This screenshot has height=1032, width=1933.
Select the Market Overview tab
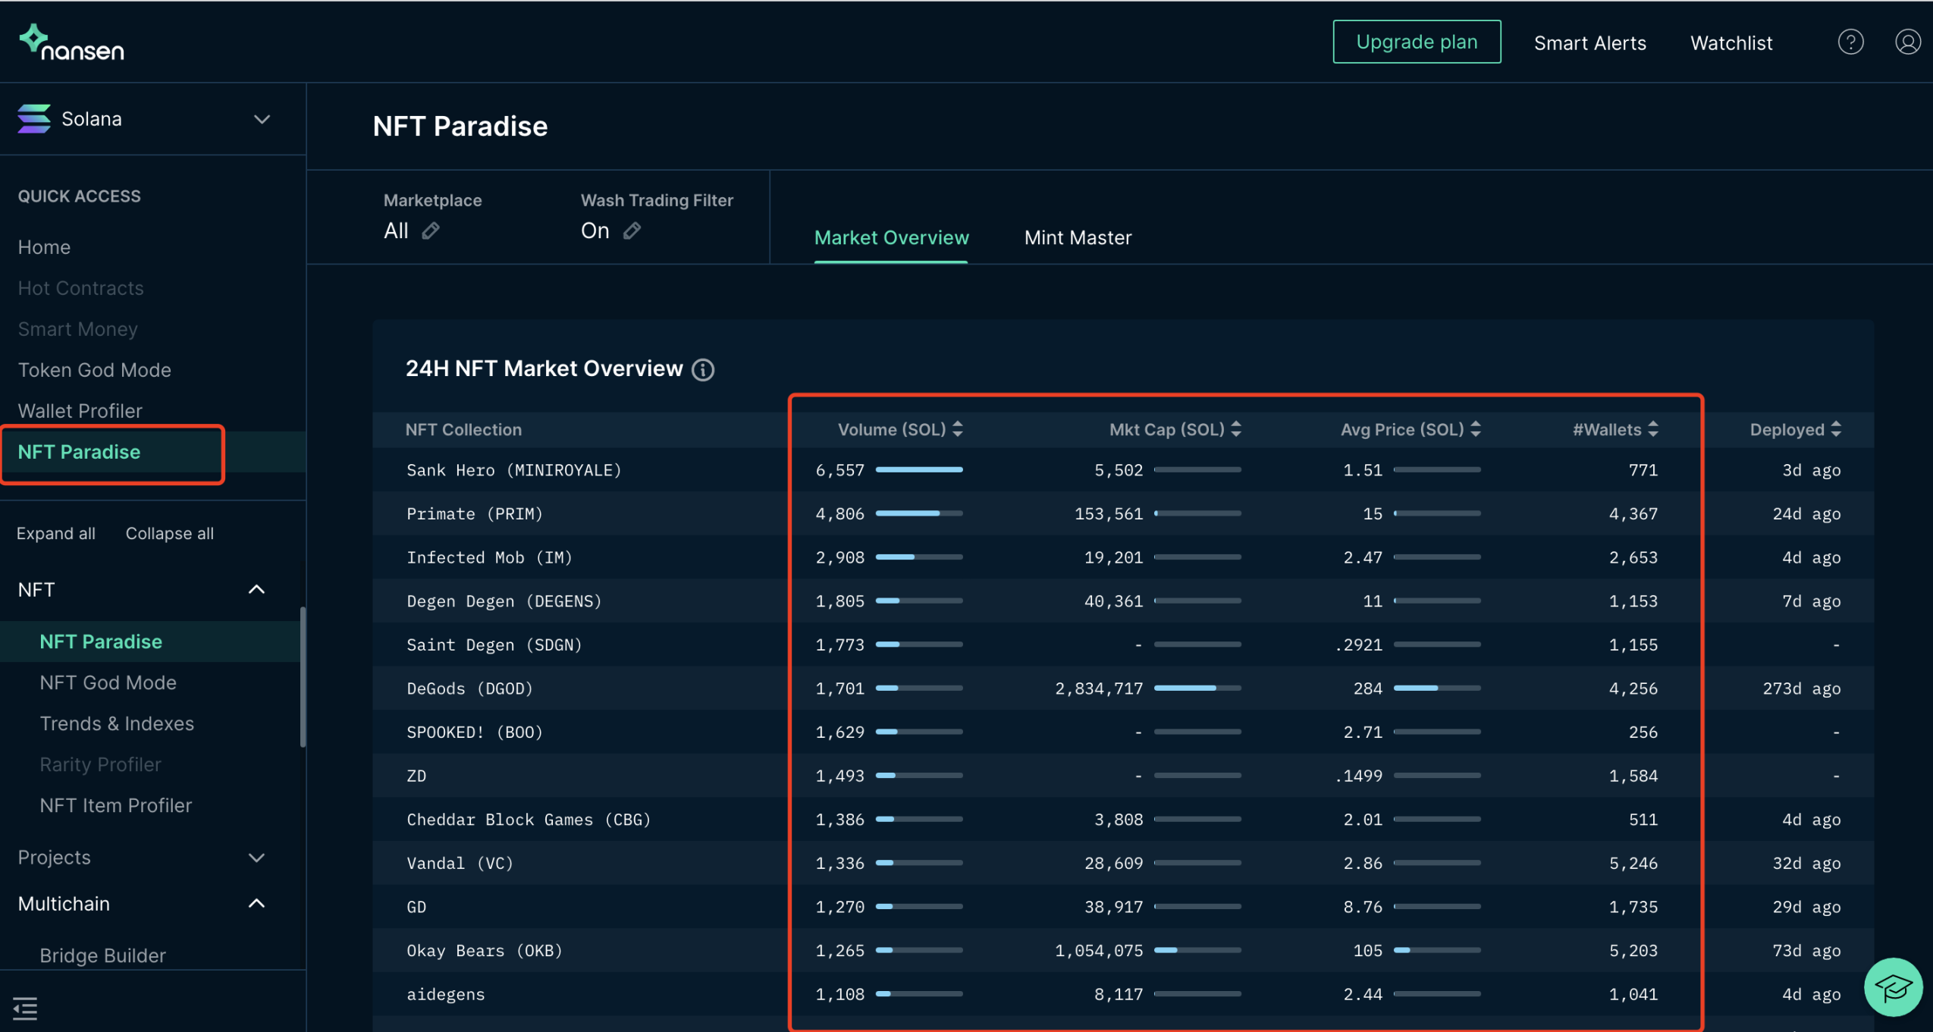coord(891,237)
